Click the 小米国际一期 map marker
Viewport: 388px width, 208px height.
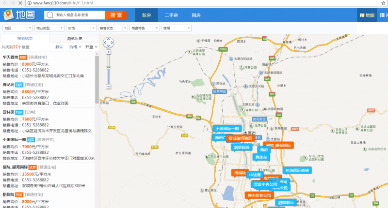click(x=227, y=129)
